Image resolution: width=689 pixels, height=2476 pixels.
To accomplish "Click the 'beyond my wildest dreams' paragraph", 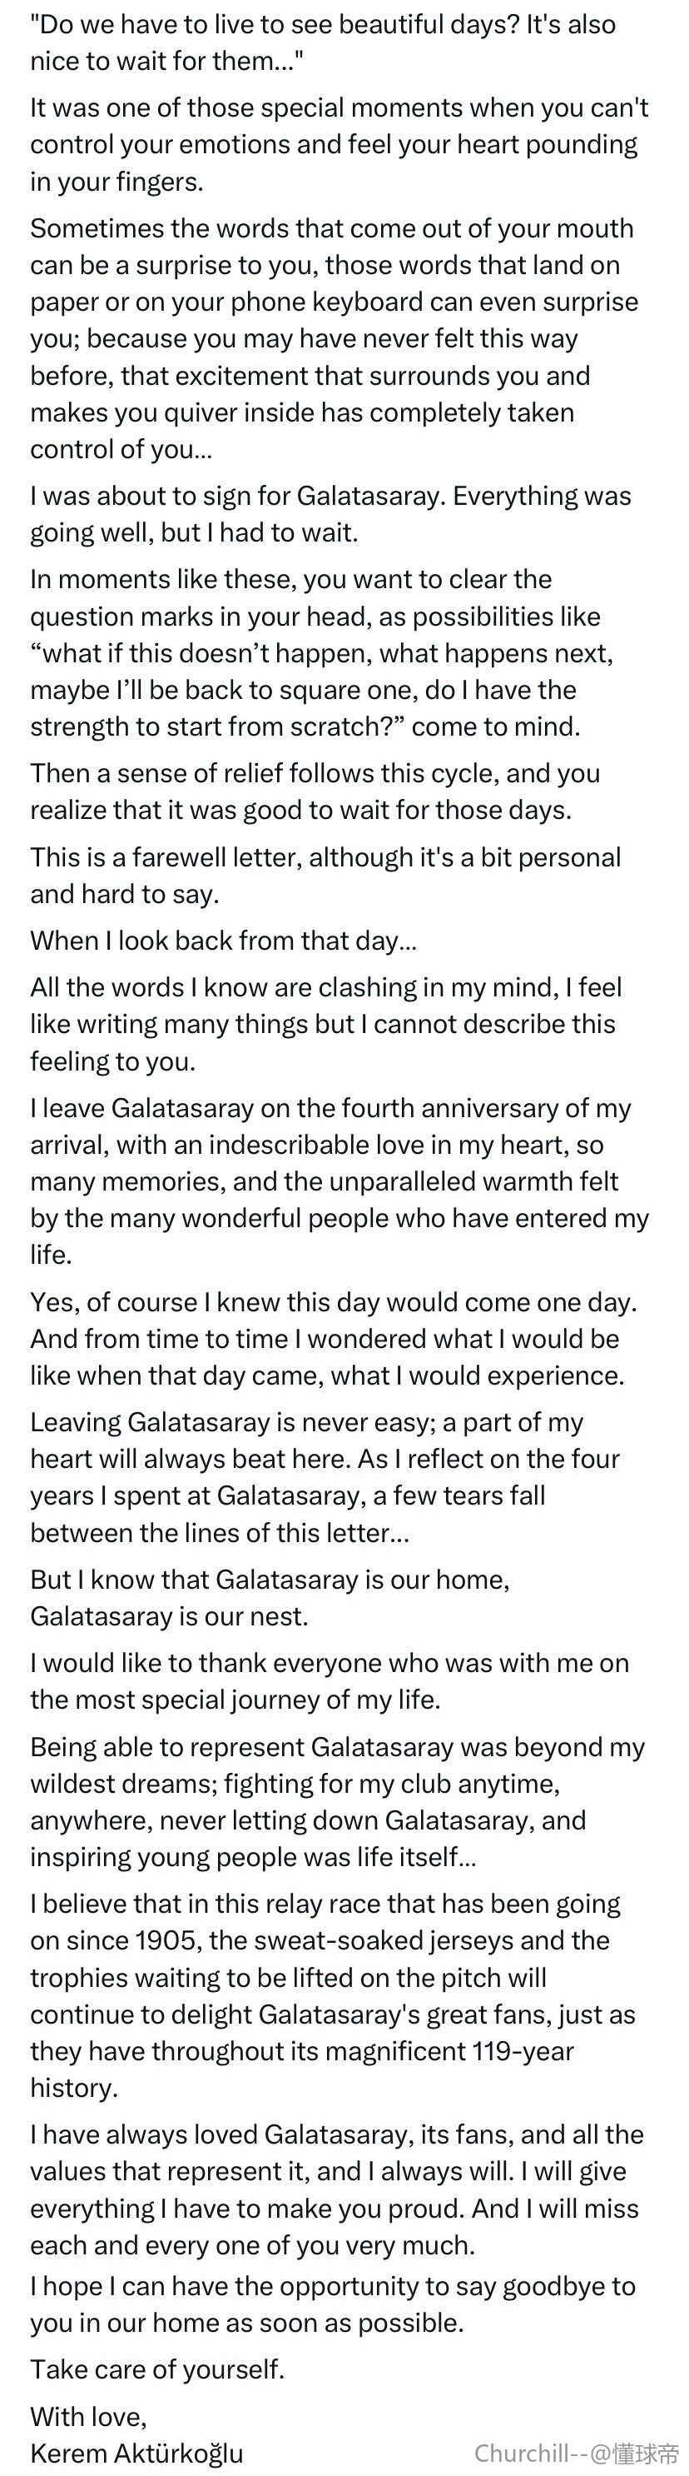I will point(338,1801).
